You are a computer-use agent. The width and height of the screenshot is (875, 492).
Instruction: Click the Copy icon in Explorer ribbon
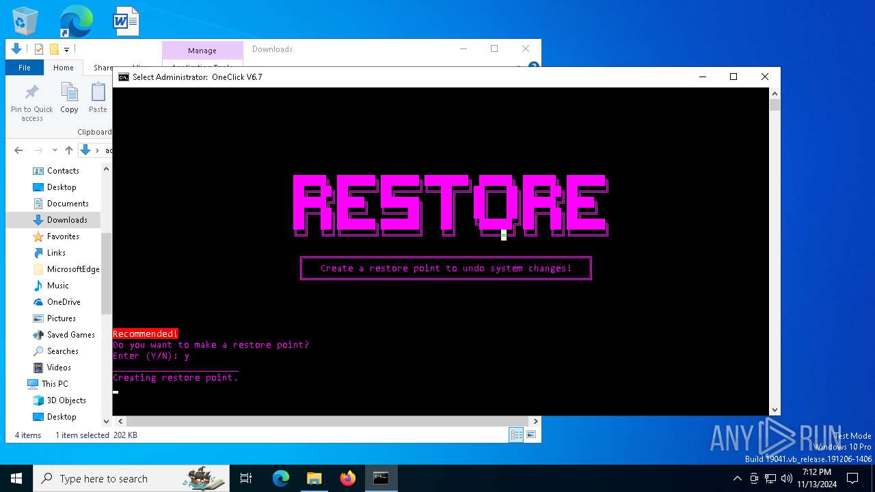point(69,98)
